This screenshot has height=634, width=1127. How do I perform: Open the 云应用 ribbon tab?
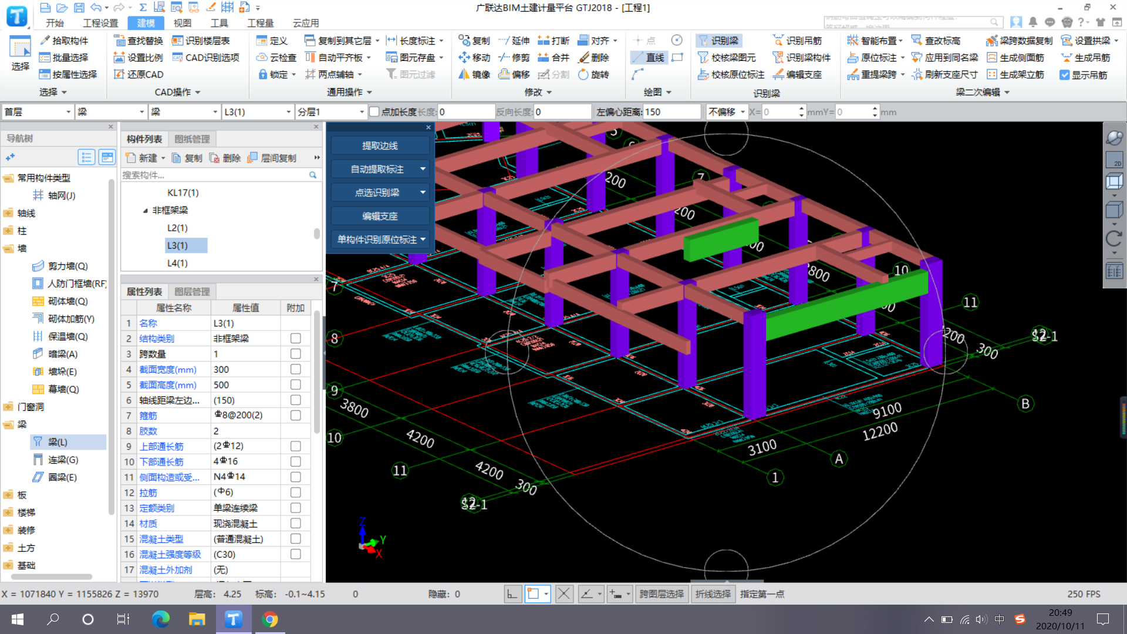(x=306, y=23)
